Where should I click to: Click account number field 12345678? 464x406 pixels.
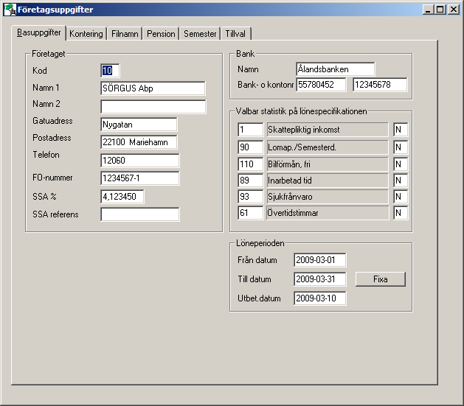380,85
